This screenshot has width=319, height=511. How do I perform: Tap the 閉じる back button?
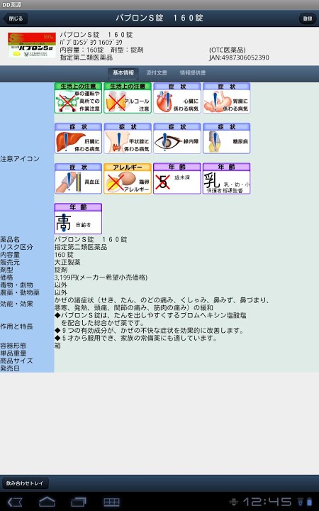(16, 18)
